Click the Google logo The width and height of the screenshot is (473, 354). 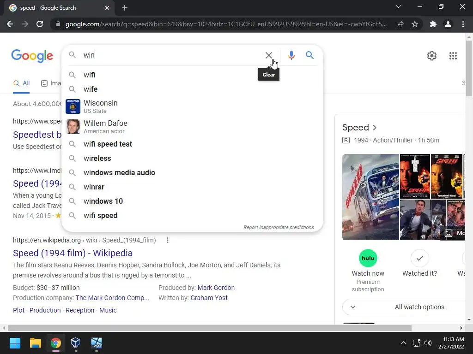click(x=32, y=56)
